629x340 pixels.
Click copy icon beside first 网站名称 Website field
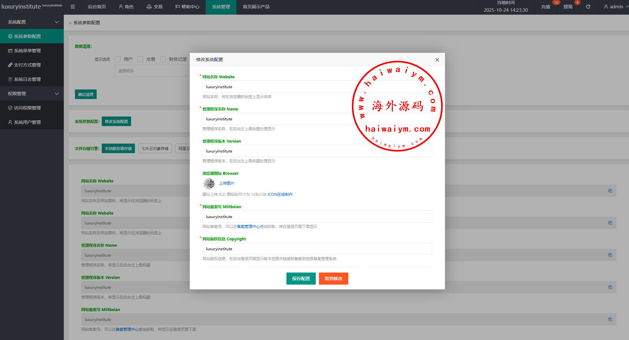[610, 191]
